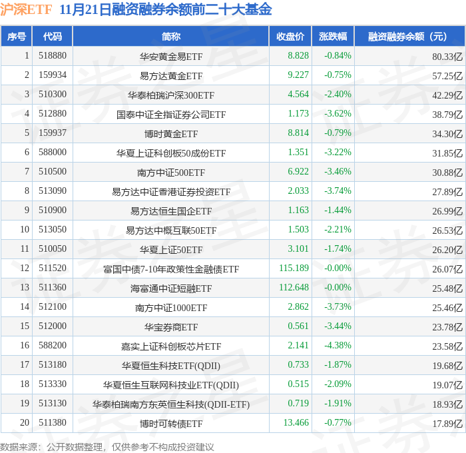Select fund name 易方达恒生国企ETF
Screen dimensions: 466x453
click(171, 211)
